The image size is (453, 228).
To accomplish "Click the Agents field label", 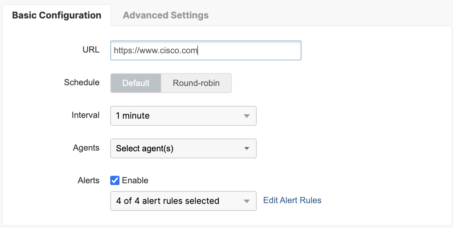I will [x=86, y=148].
